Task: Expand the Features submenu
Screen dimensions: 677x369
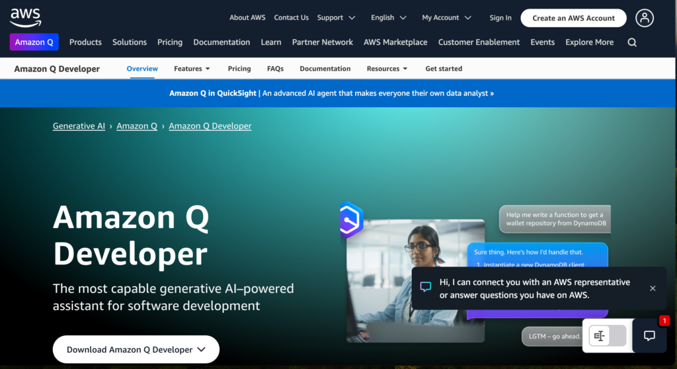Action: [x=192, y=69]
